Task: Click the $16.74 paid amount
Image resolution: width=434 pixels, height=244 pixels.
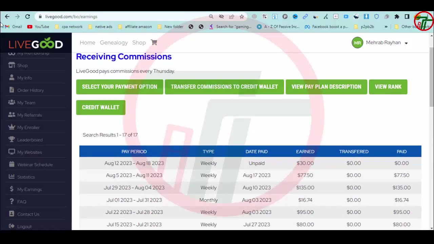Action: point(401,200)
